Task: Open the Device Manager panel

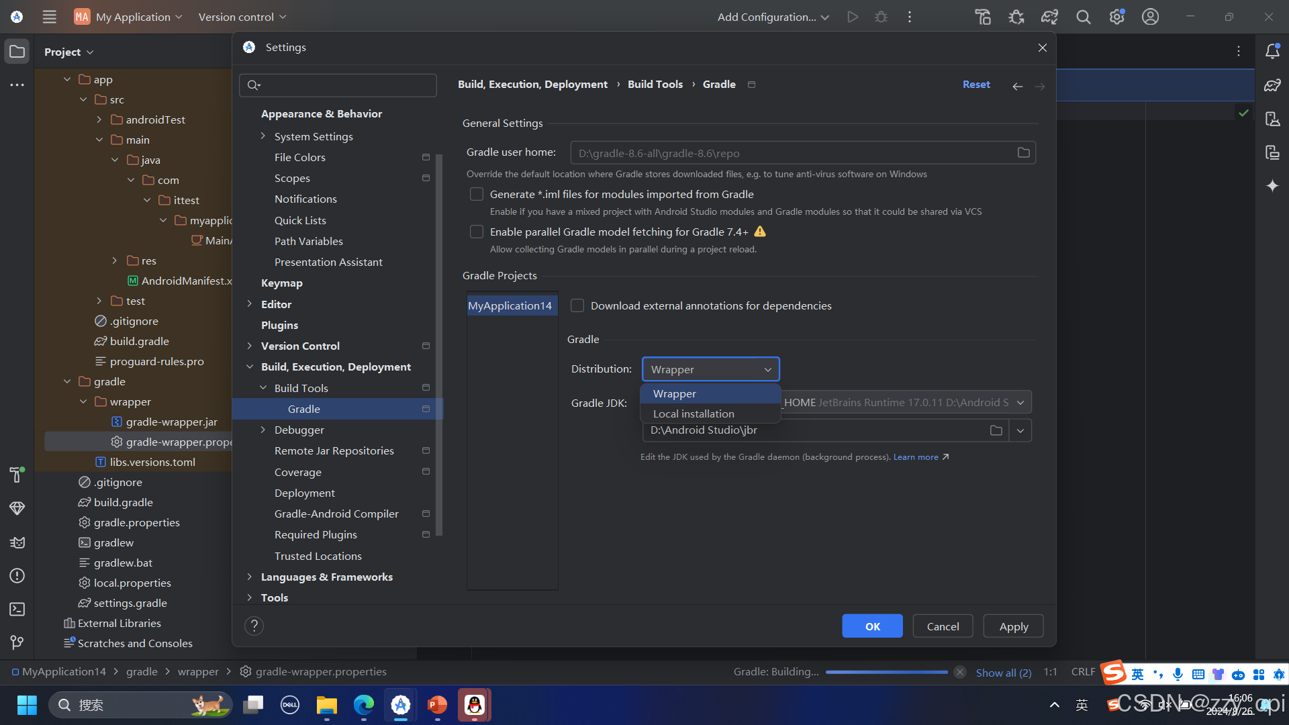Action: pyautogui.click(x=1273, y=119)
